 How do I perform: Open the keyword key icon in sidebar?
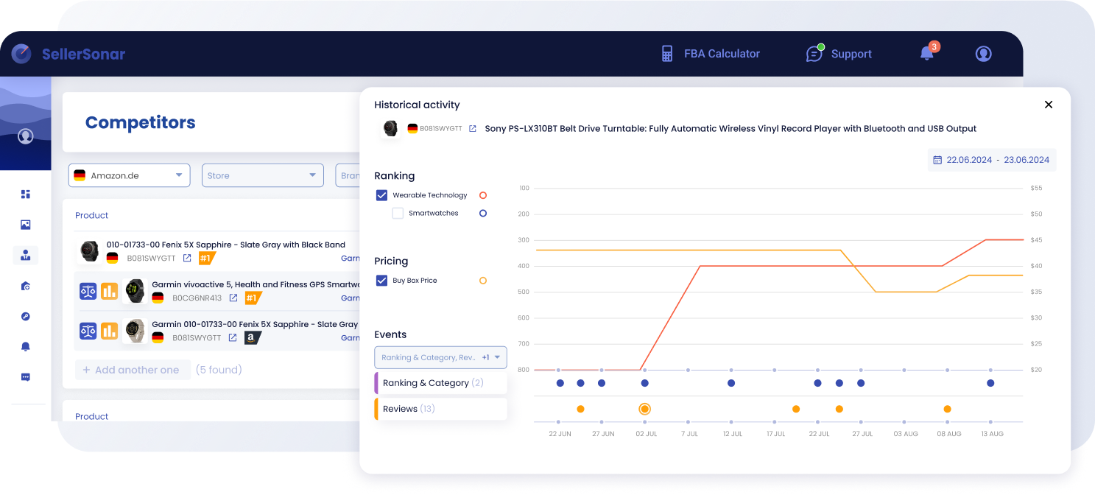26,317
